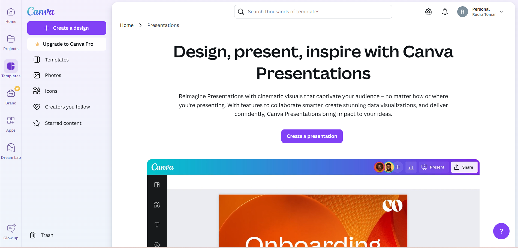The width and height of the screenshot is (518, 248).
Task: Click the Rudra Tomar account name
Action: coord(484,15)
